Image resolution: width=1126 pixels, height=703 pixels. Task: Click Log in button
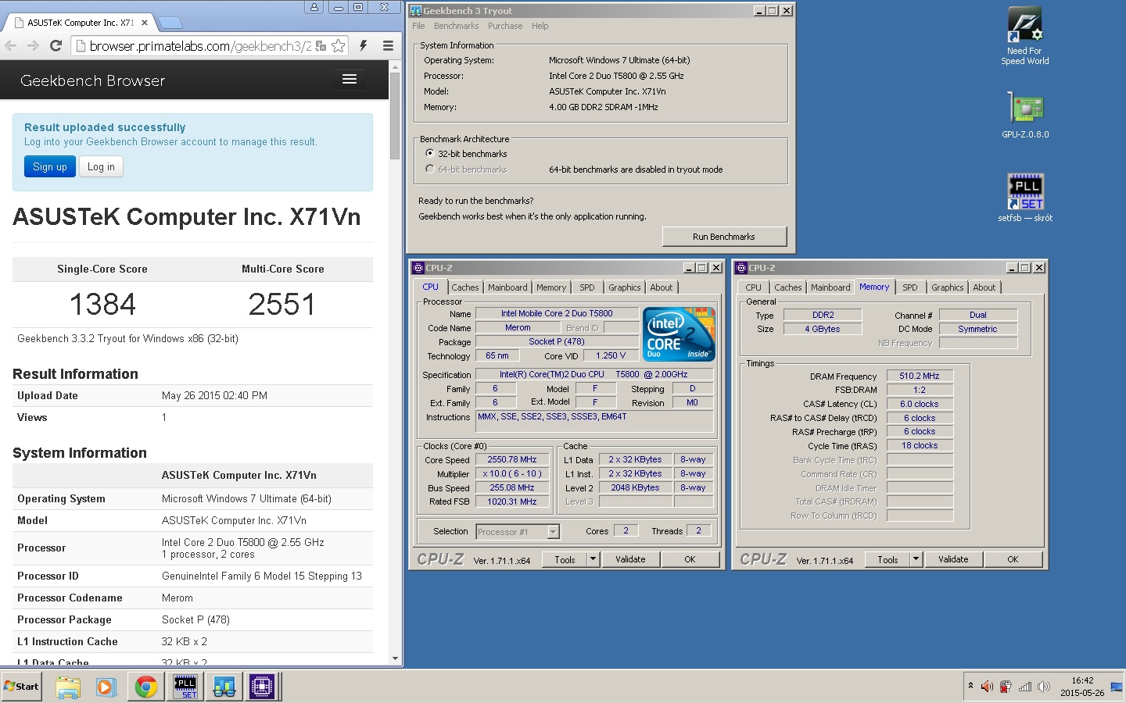101,166
